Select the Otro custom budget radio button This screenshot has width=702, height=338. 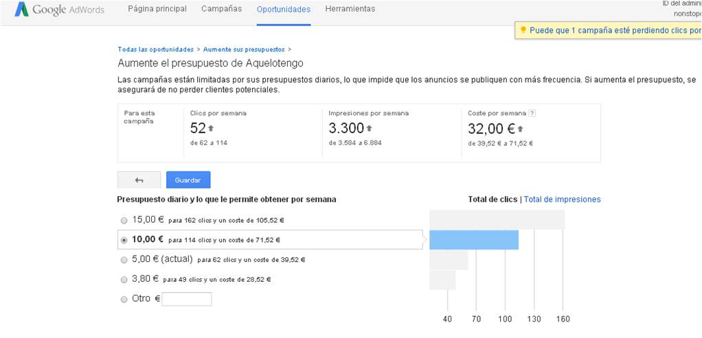click(x=124, y=300)
